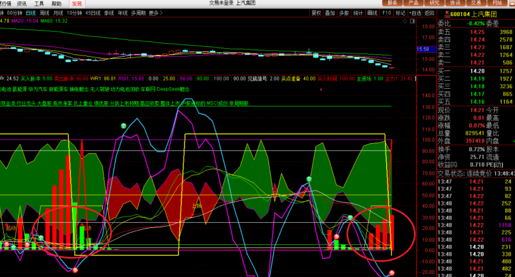Image resolution: width=515 pixels, height=277 pixels.
Task: Click the 统计 toolbar button
Action: (358, 13)
